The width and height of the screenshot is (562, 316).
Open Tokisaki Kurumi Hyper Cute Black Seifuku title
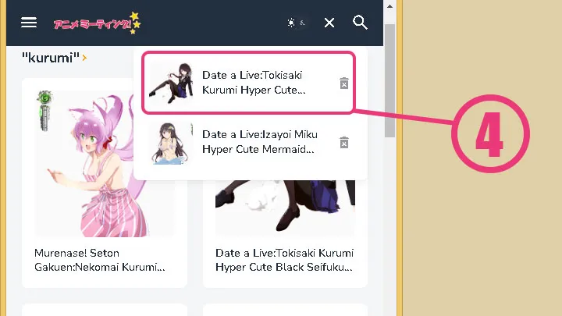coord(285,260)
